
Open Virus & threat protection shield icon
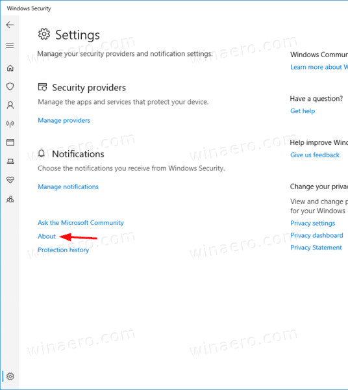tap(10, 86)
